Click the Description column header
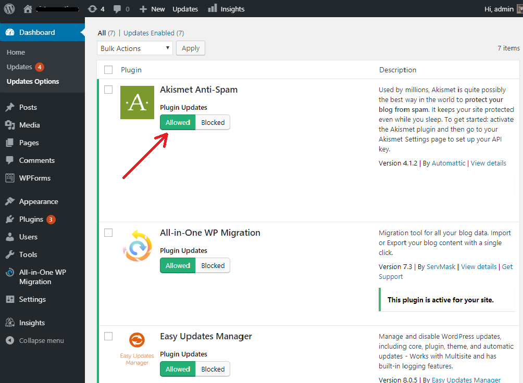 397,70
